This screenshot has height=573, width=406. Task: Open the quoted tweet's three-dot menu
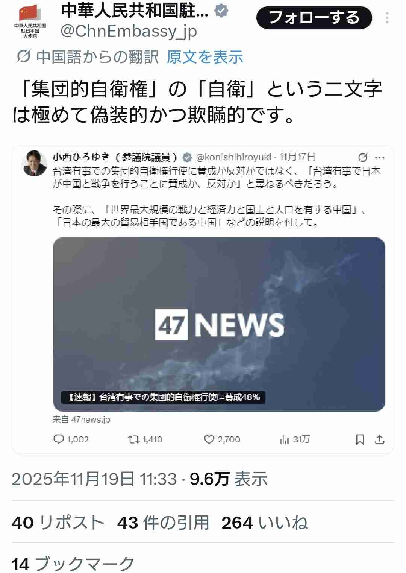click(x=380, y=157)
